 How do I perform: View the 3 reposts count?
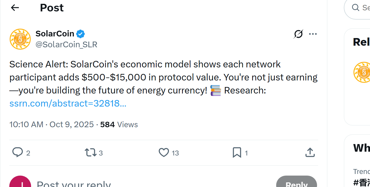[101, 153]
